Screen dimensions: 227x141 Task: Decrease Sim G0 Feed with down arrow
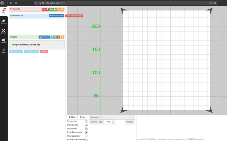point(113,123)
